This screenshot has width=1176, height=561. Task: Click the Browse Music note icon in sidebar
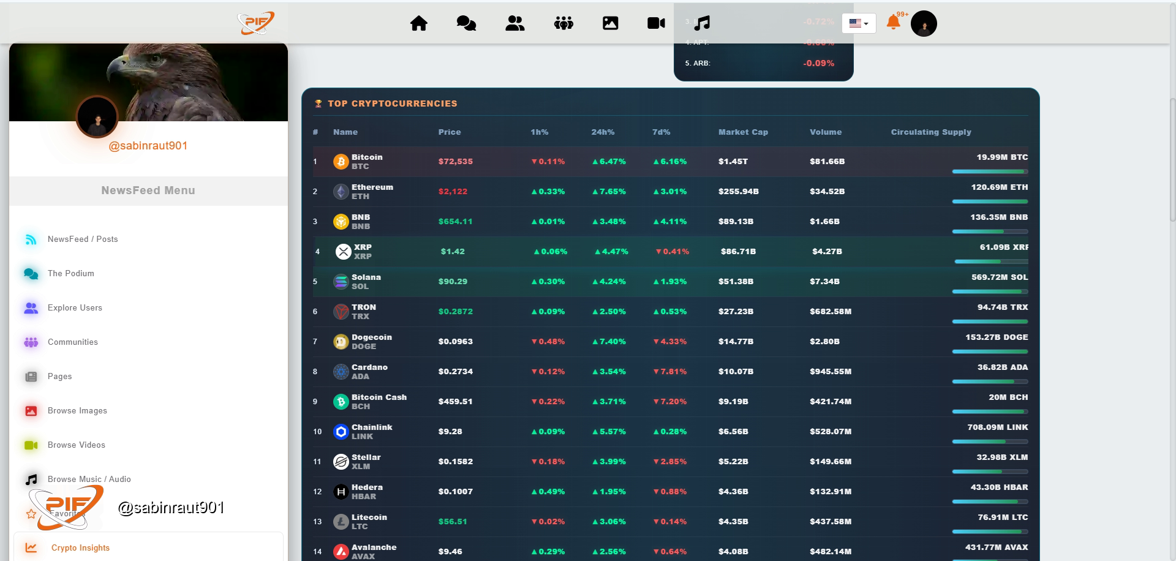pyautogui.click(x=31, y=480)
